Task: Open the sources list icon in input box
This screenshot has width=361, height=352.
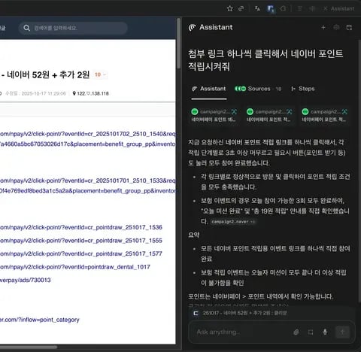Action: tap(311, 332)
